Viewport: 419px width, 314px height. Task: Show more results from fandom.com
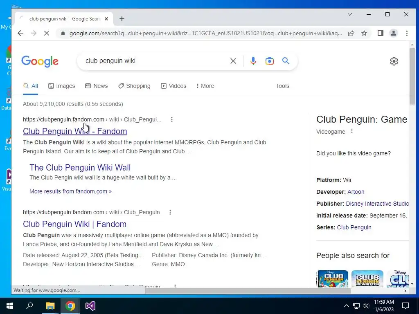coord(70,191)
